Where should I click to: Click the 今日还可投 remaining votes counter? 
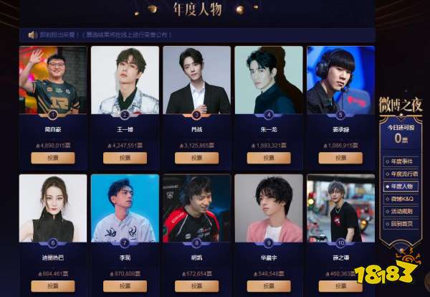click(401, 134)
